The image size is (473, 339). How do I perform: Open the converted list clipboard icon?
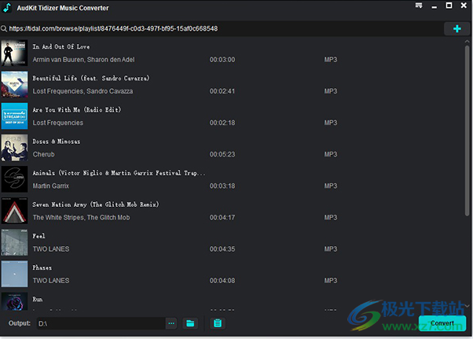[x=218, y=323]
